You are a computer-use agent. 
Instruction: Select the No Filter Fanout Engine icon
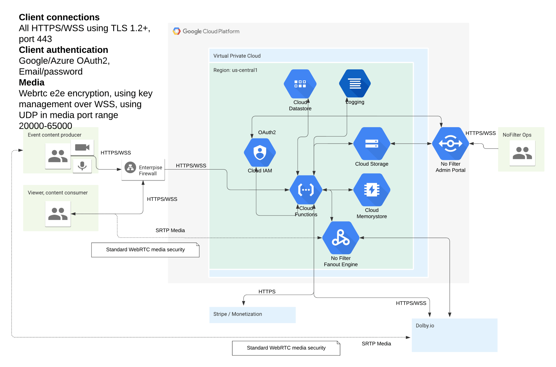tap(341, 238)
